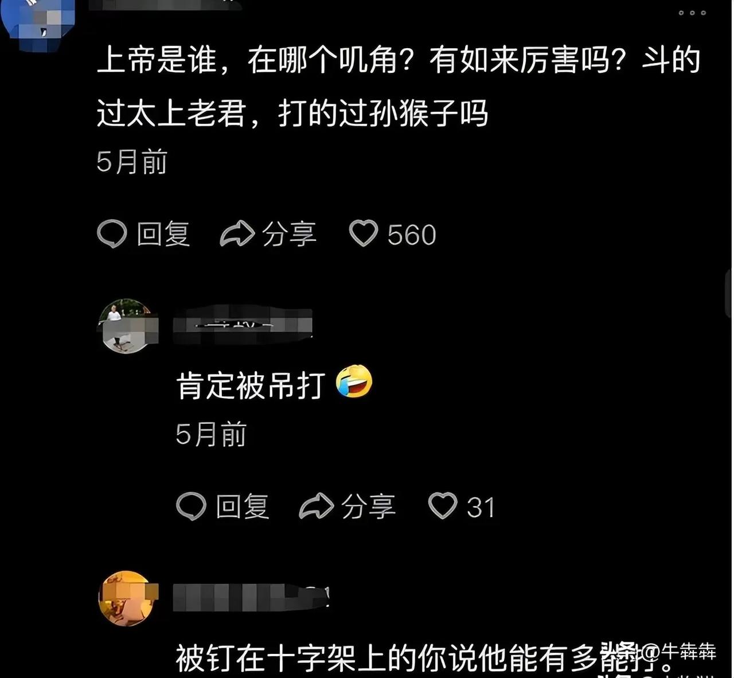Click the 560 like count
Image resolution: width=734 pixels, height=678 pixels.
pos(412,235)
